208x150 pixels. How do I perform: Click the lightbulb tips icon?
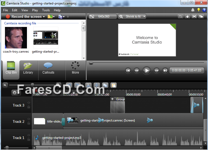[199, 10]
